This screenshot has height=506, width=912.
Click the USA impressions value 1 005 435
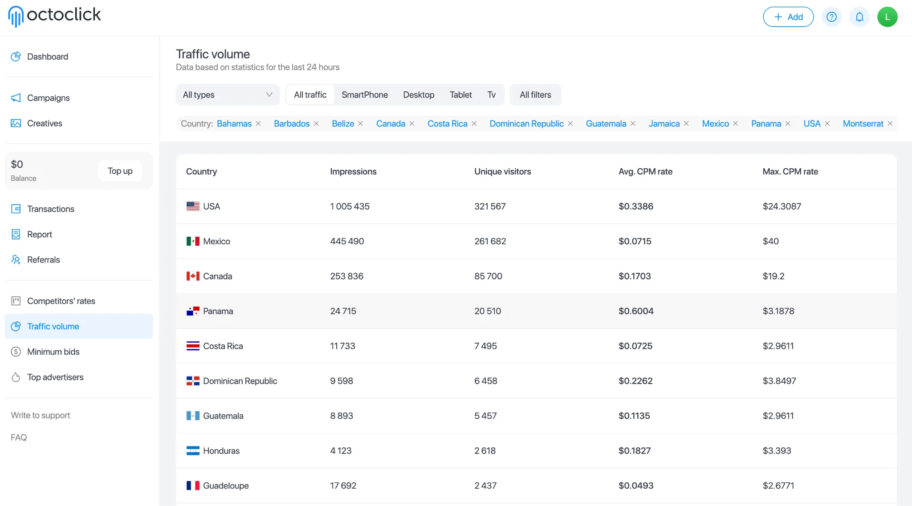[x=350, y=206]
